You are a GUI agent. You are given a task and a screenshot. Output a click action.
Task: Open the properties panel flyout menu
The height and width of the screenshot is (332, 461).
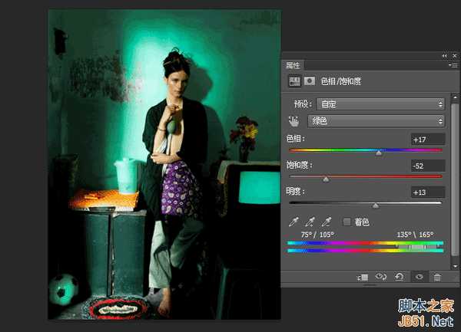(454, 66)
